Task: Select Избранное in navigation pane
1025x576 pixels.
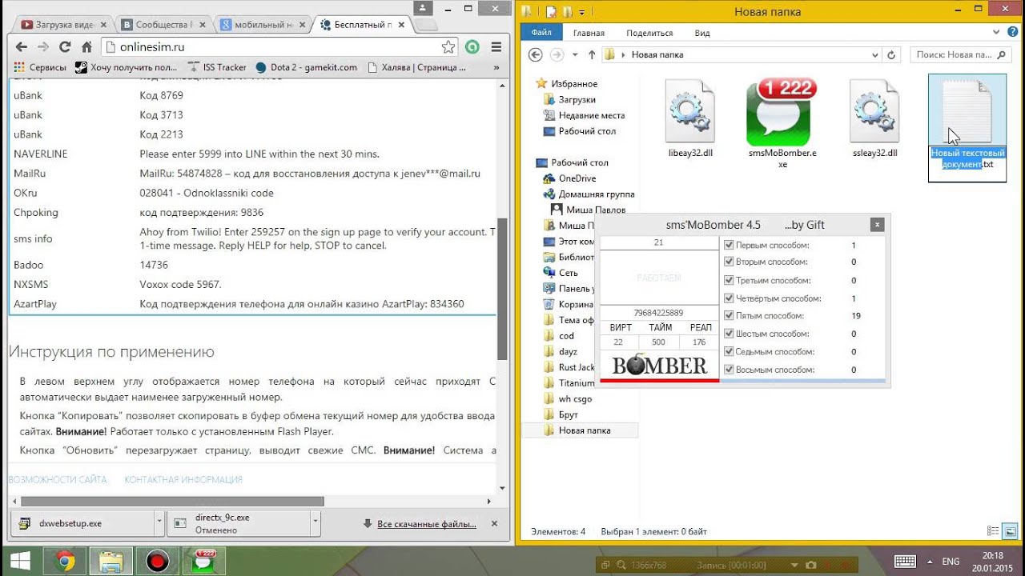Action: 566,84
